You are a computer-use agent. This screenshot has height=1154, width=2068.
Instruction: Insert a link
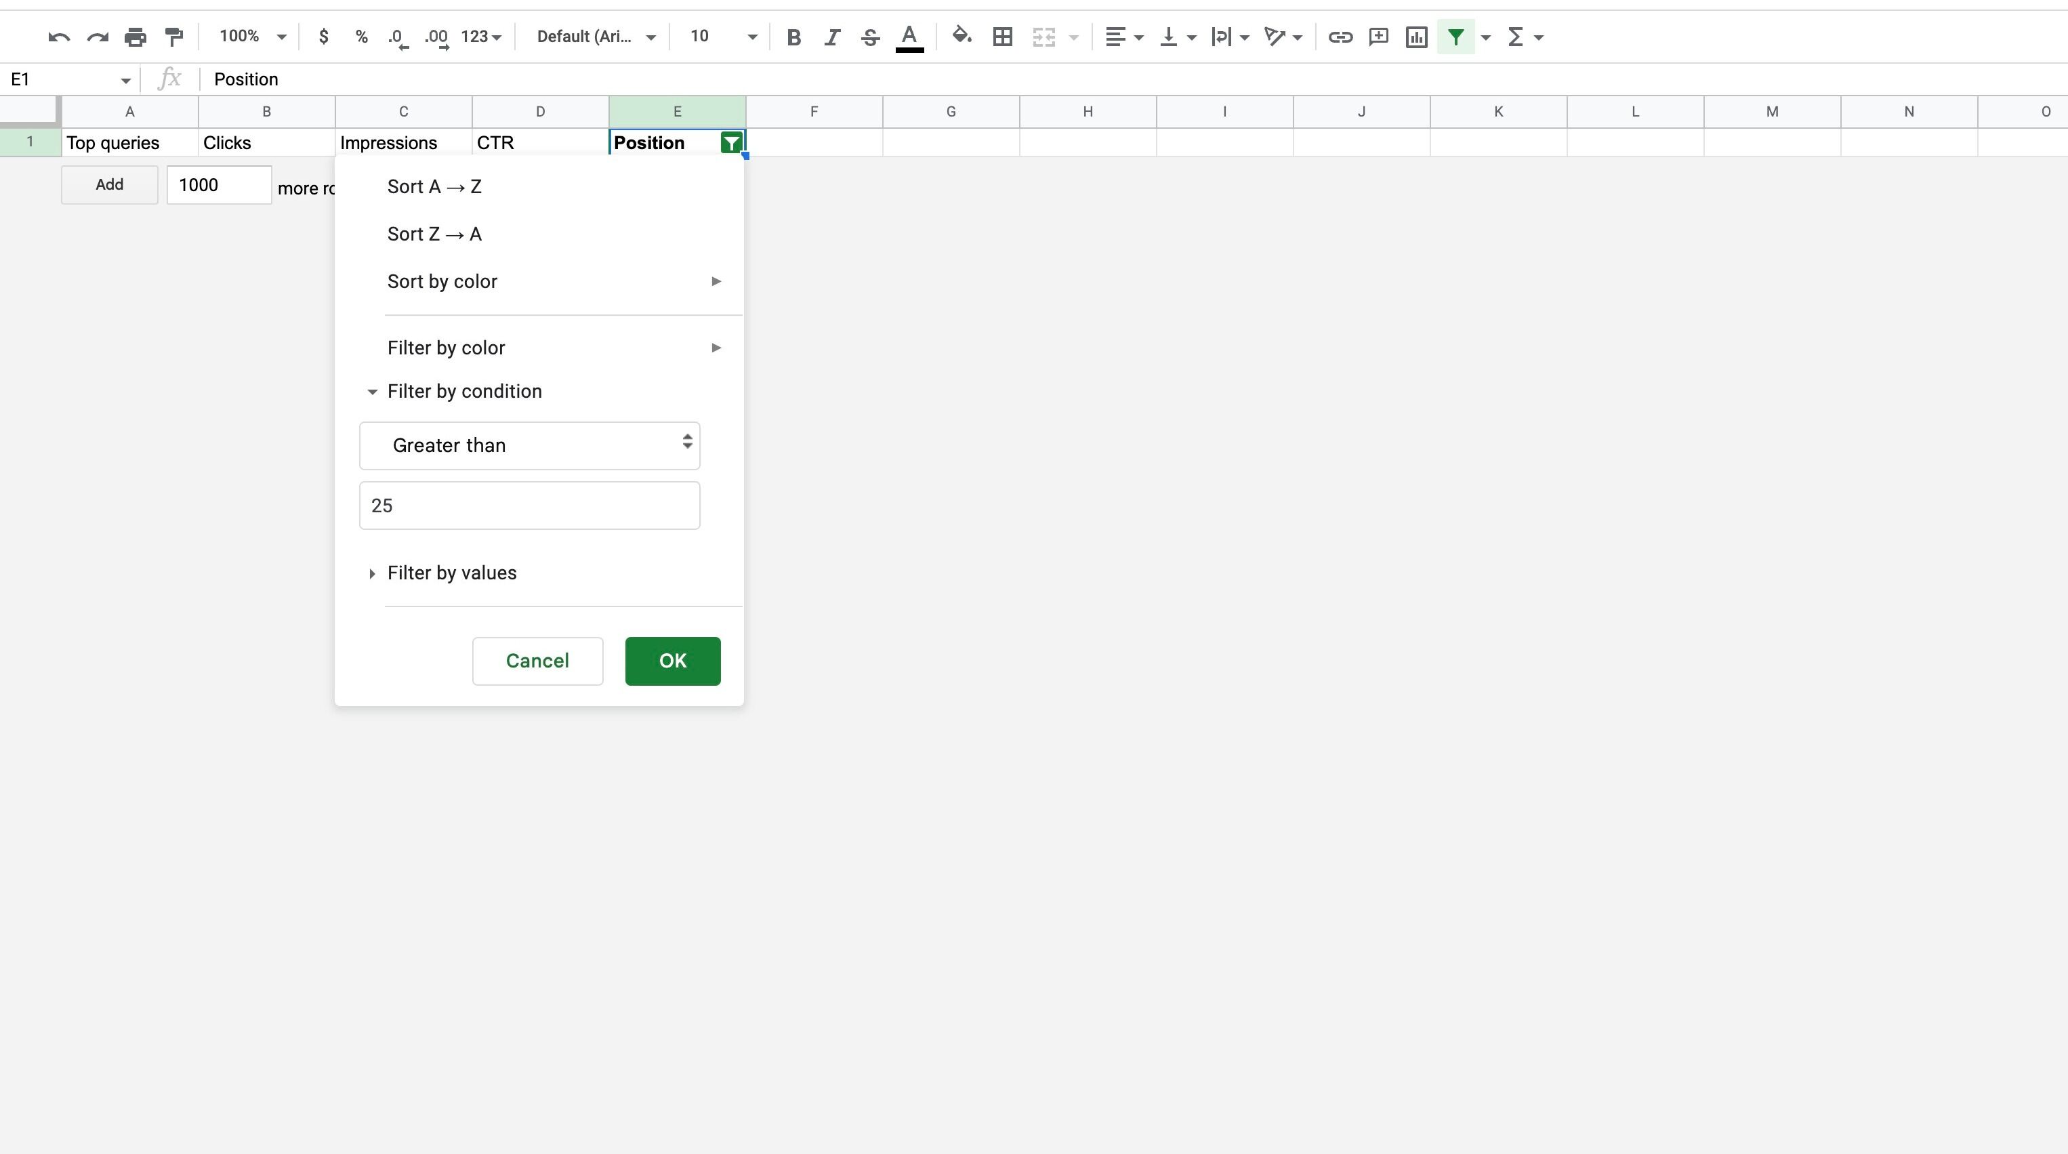point(1340,37)
